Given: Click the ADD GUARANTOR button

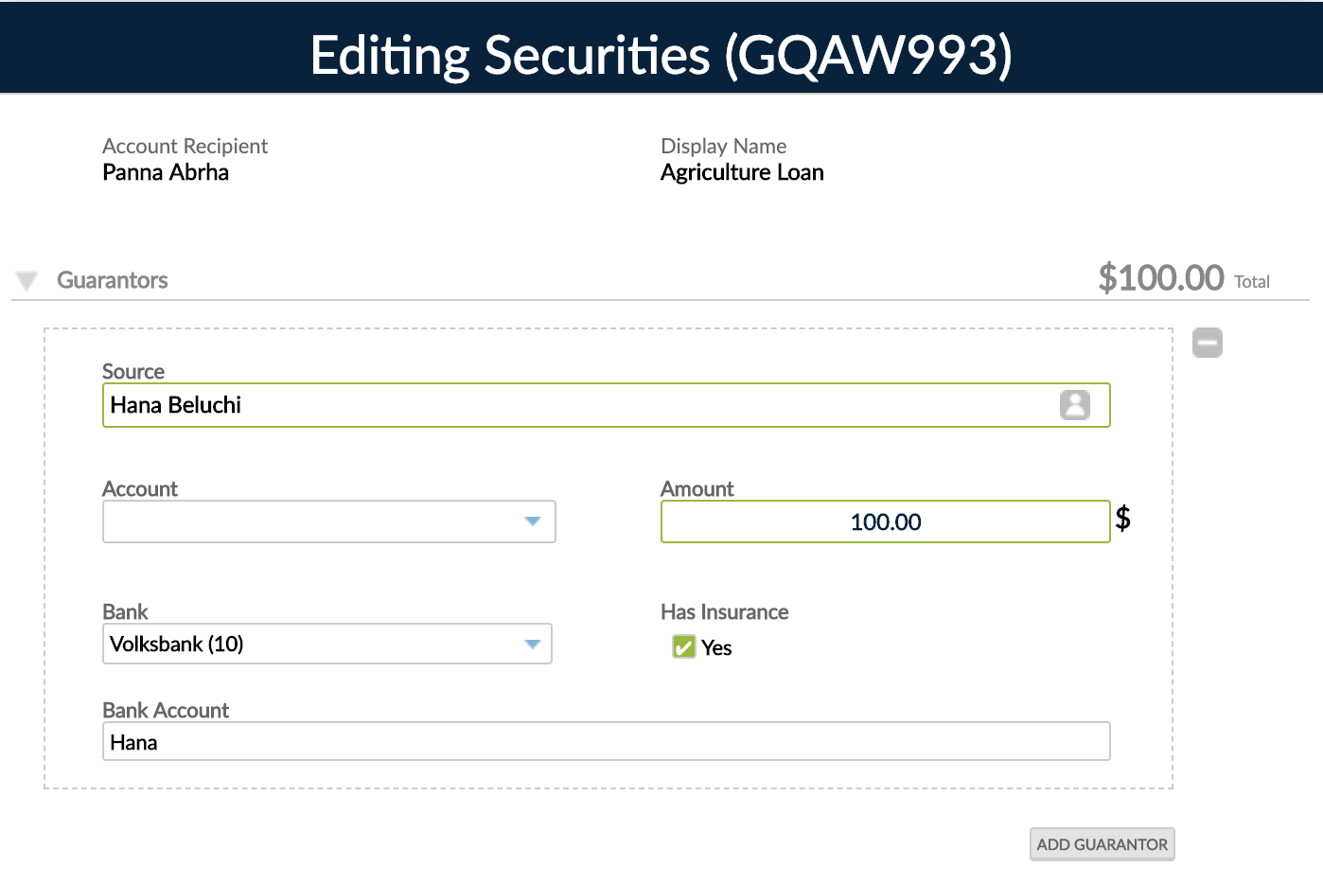Looking at the screenshot, I should point(1101,843).
